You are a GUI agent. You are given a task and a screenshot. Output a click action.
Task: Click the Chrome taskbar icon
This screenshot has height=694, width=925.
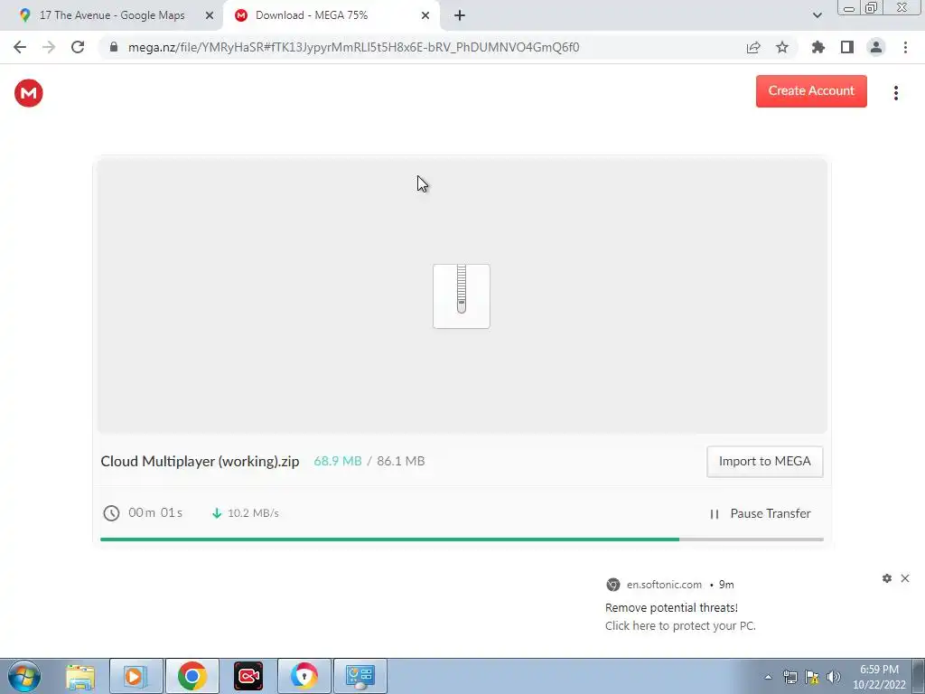[x=192, y=676]
